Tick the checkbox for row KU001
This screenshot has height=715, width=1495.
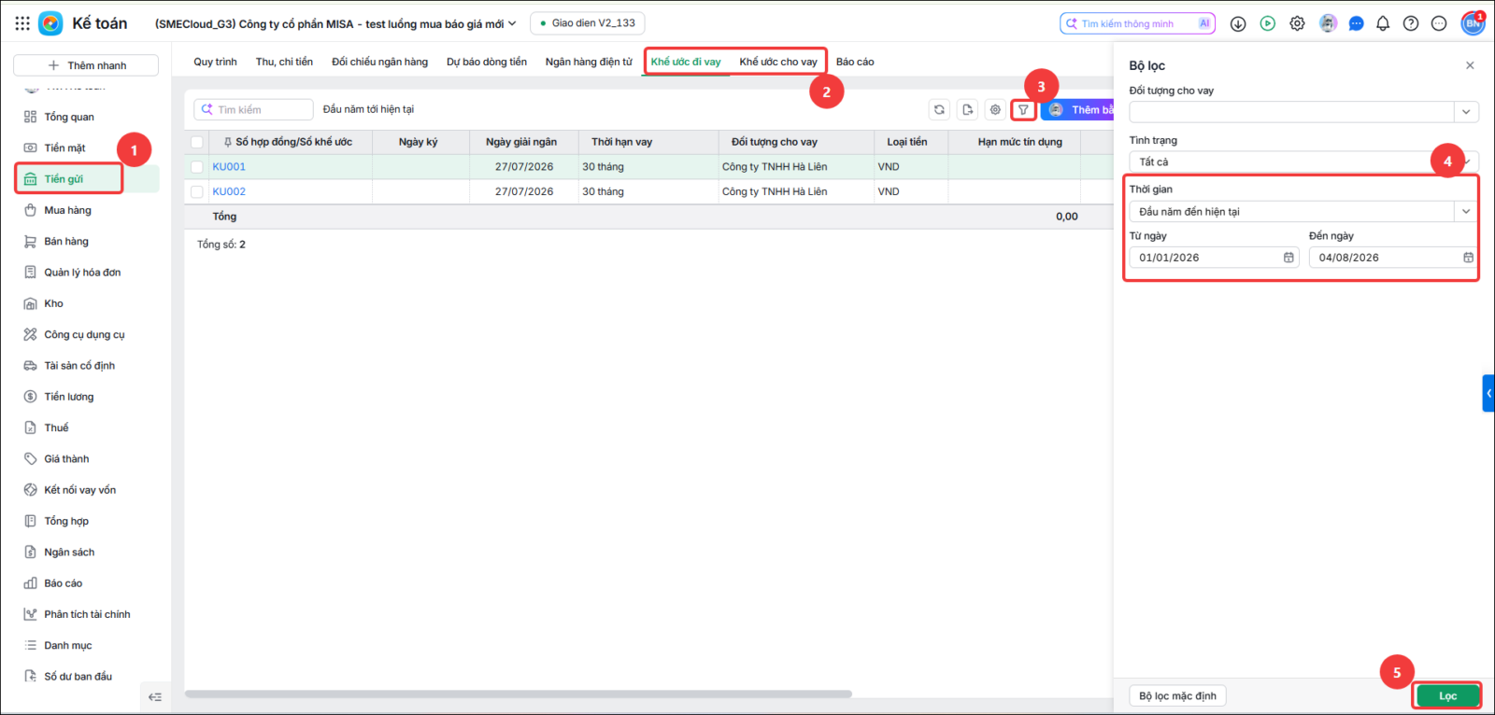point(197,167)
